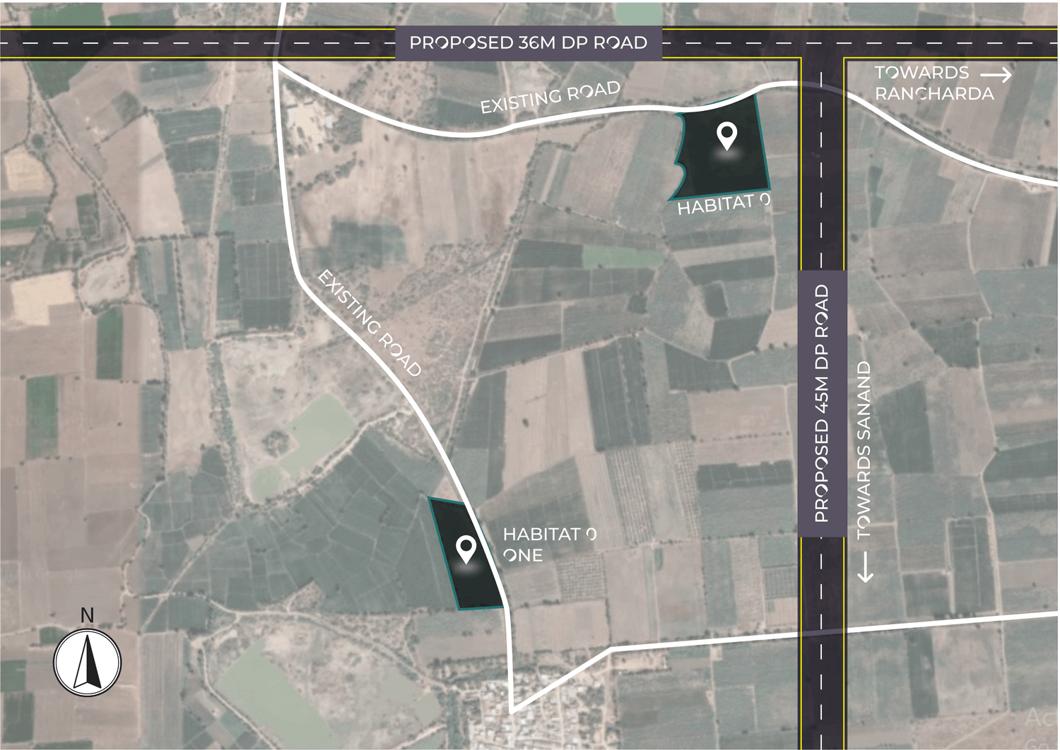The width and height of the screenshot is (1060, 750).
Task: Click the vertical Towards Sanand text
Action: [864, 451]
